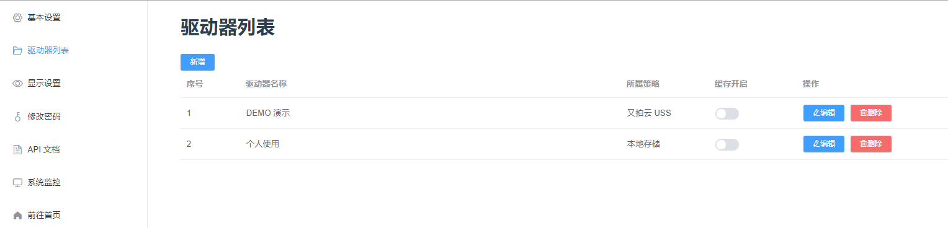Image resolution: width=948 pixels, height=228 pixels.
Task: Edit the DEMO 演示 drive
Action: 824,113
